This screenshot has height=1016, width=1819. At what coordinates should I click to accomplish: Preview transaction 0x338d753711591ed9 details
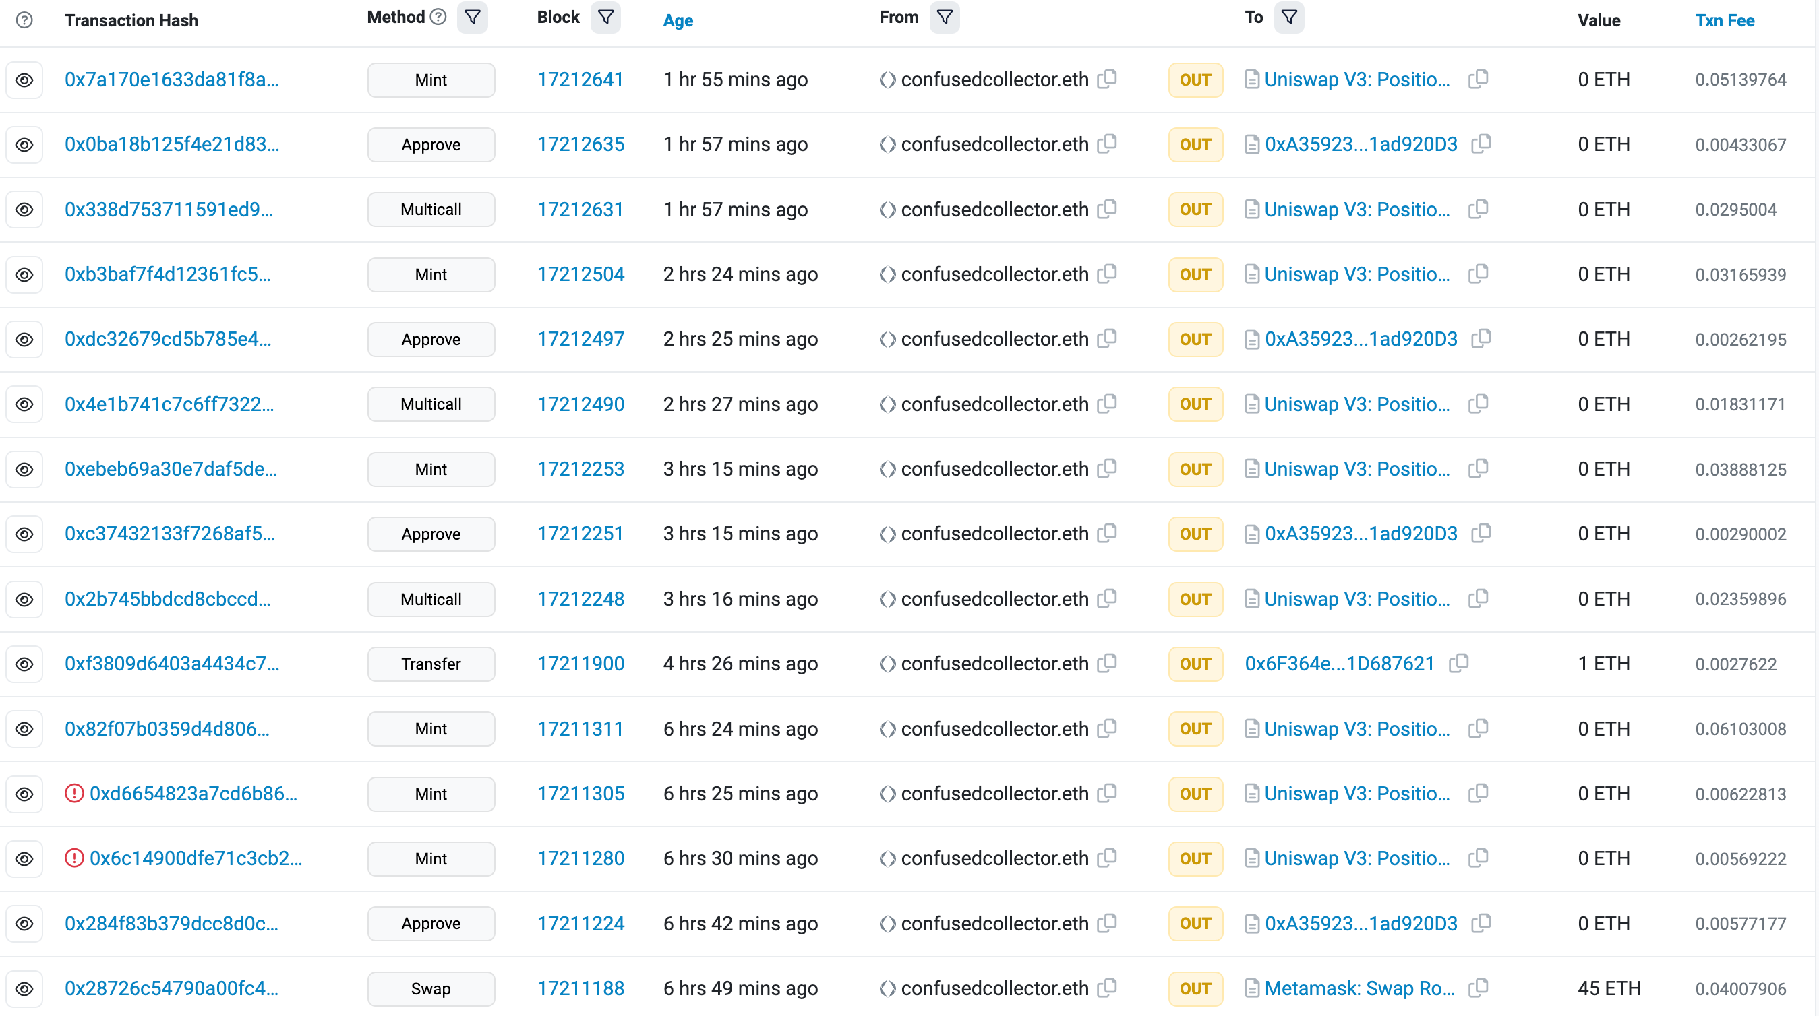point(24,210)
